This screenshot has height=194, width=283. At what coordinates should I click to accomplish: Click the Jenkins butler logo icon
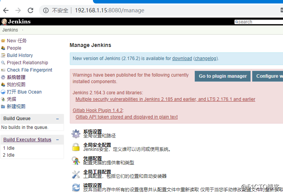tap(4, 22)
